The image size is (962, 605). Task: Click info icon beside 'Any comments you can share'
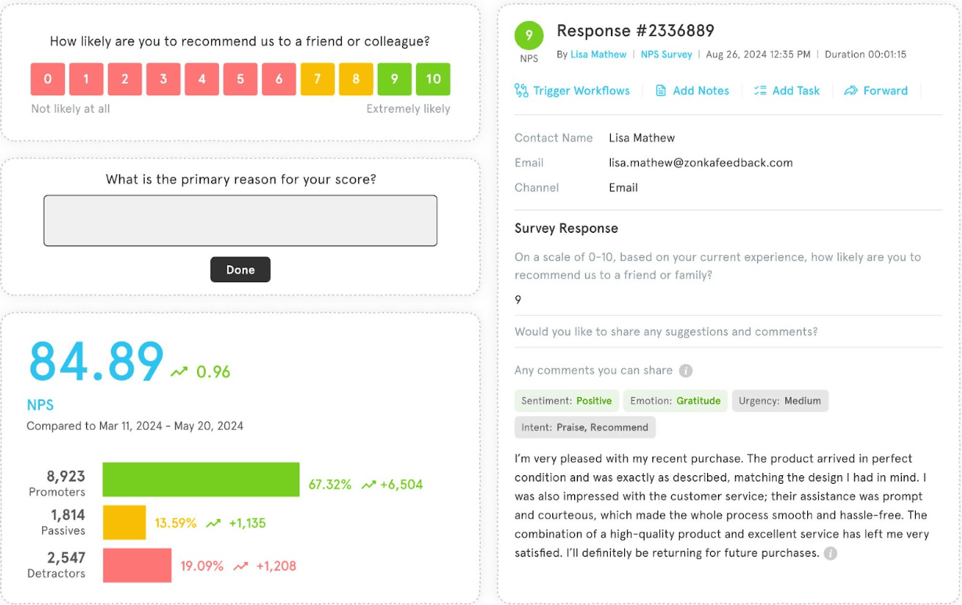[x=686, y=371]
